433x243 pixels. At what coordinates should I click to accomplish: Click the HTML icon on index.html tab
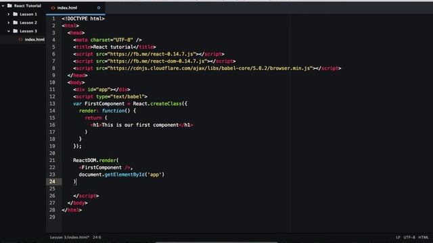(x=53, y=8)
